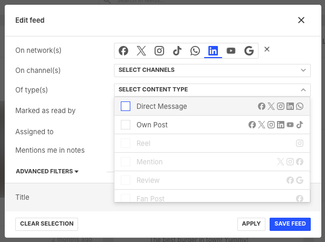Click the Apply button
Image resolution: width=325 pixels, height=242 pixels.
point(251,224)
